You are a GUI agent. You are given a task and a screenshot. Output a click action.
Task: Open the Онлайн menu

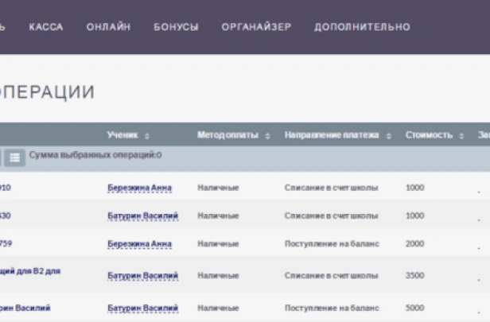click(x=108, y=27)
